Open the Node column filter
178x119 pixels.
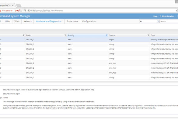point(65,35)
